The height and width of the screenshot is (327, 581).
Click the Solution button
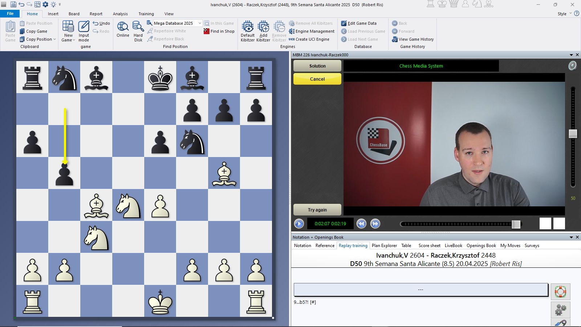[317, 66]
